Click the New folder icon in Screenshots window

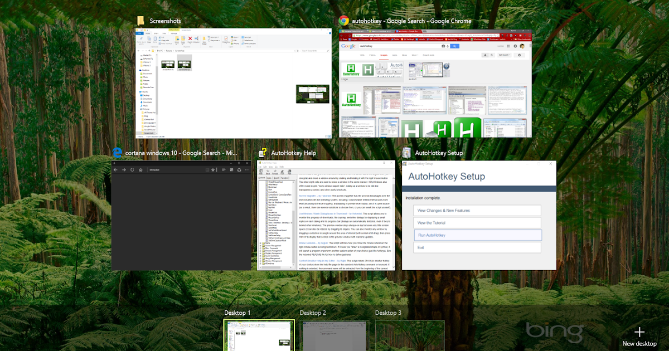(204, 38)
